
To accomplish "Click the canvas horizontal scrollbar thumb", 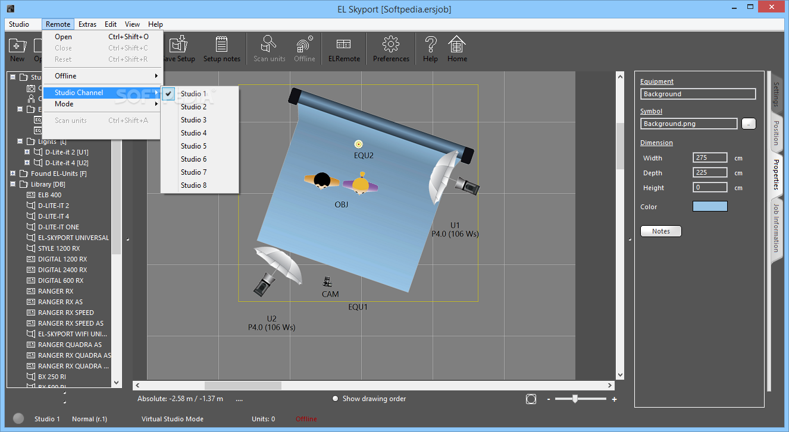I will (243, 386).
